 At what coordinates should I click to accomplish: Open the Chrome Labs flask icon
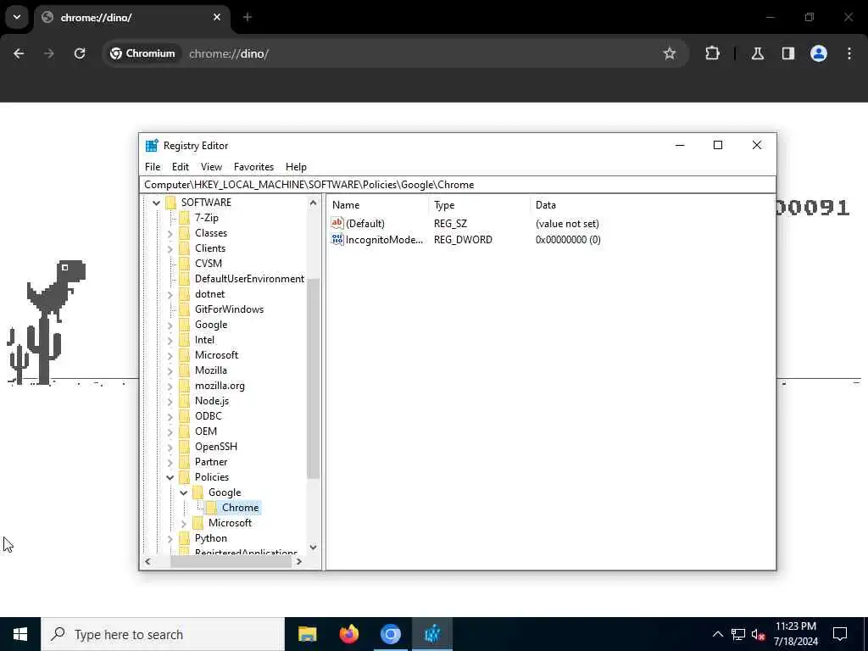pos(758,53)
